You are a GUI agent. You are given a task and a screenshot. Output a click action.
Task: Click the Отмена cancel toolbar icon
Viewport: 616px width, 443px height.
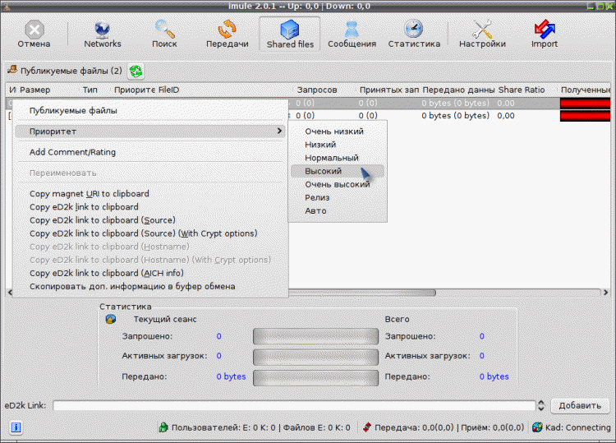click(34, 30)
